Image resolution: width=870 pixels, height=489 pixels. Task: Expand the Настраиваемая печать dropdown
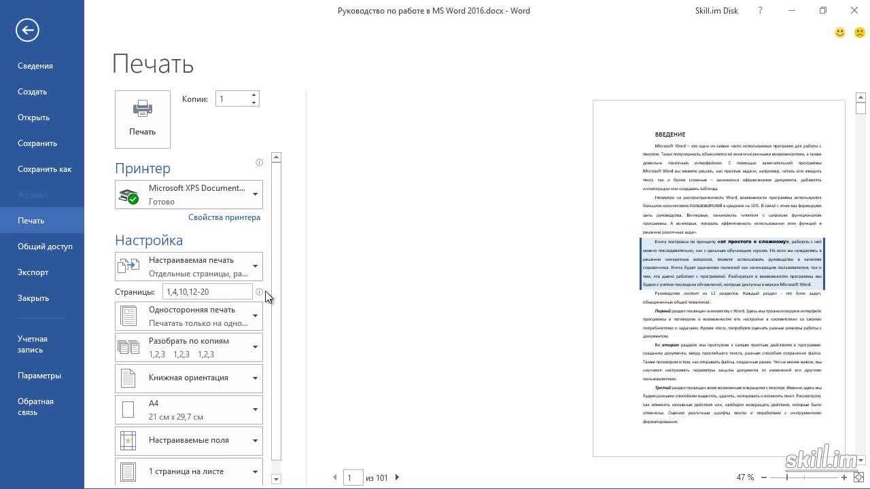(189, 266)
